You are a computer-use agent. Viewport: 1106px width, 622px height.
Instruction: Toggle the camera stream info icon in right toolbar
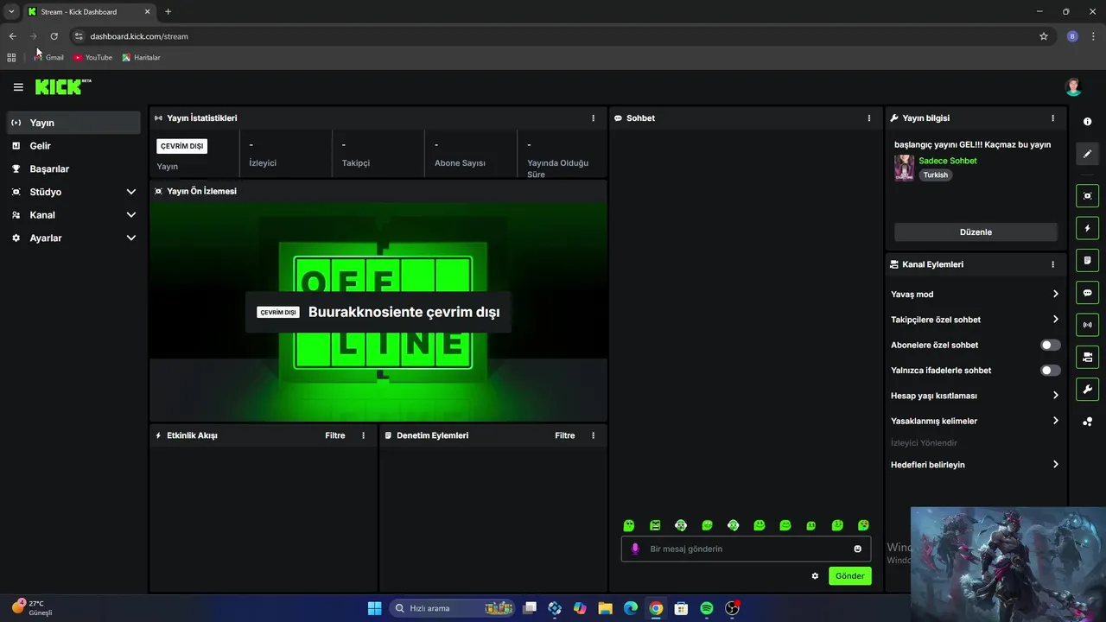click(x=1087, y=357)
